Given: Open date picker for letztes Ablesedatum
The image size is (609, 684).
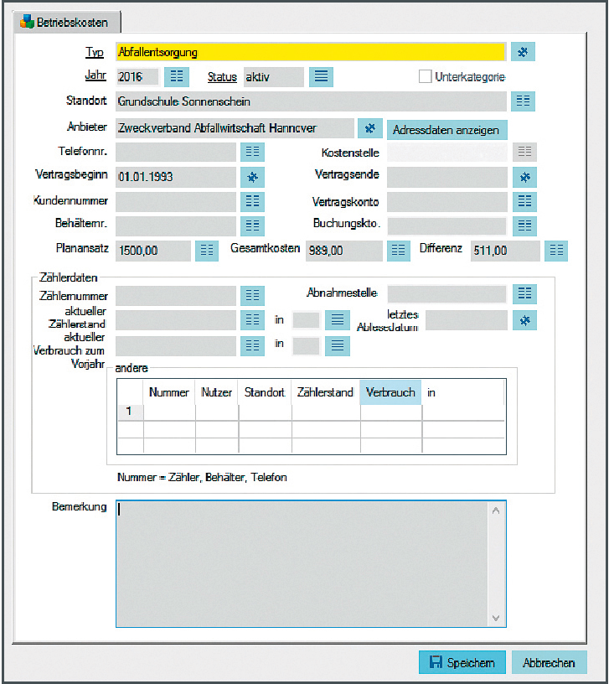Looking at the screenshot, I should pyautogui.click(x=524, y=320).
